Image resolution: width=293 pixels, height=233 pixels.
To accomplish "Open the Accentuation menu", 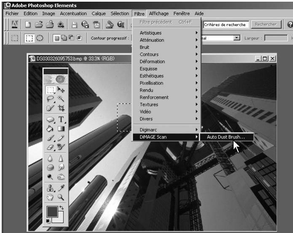I will [x=73, y=13].
